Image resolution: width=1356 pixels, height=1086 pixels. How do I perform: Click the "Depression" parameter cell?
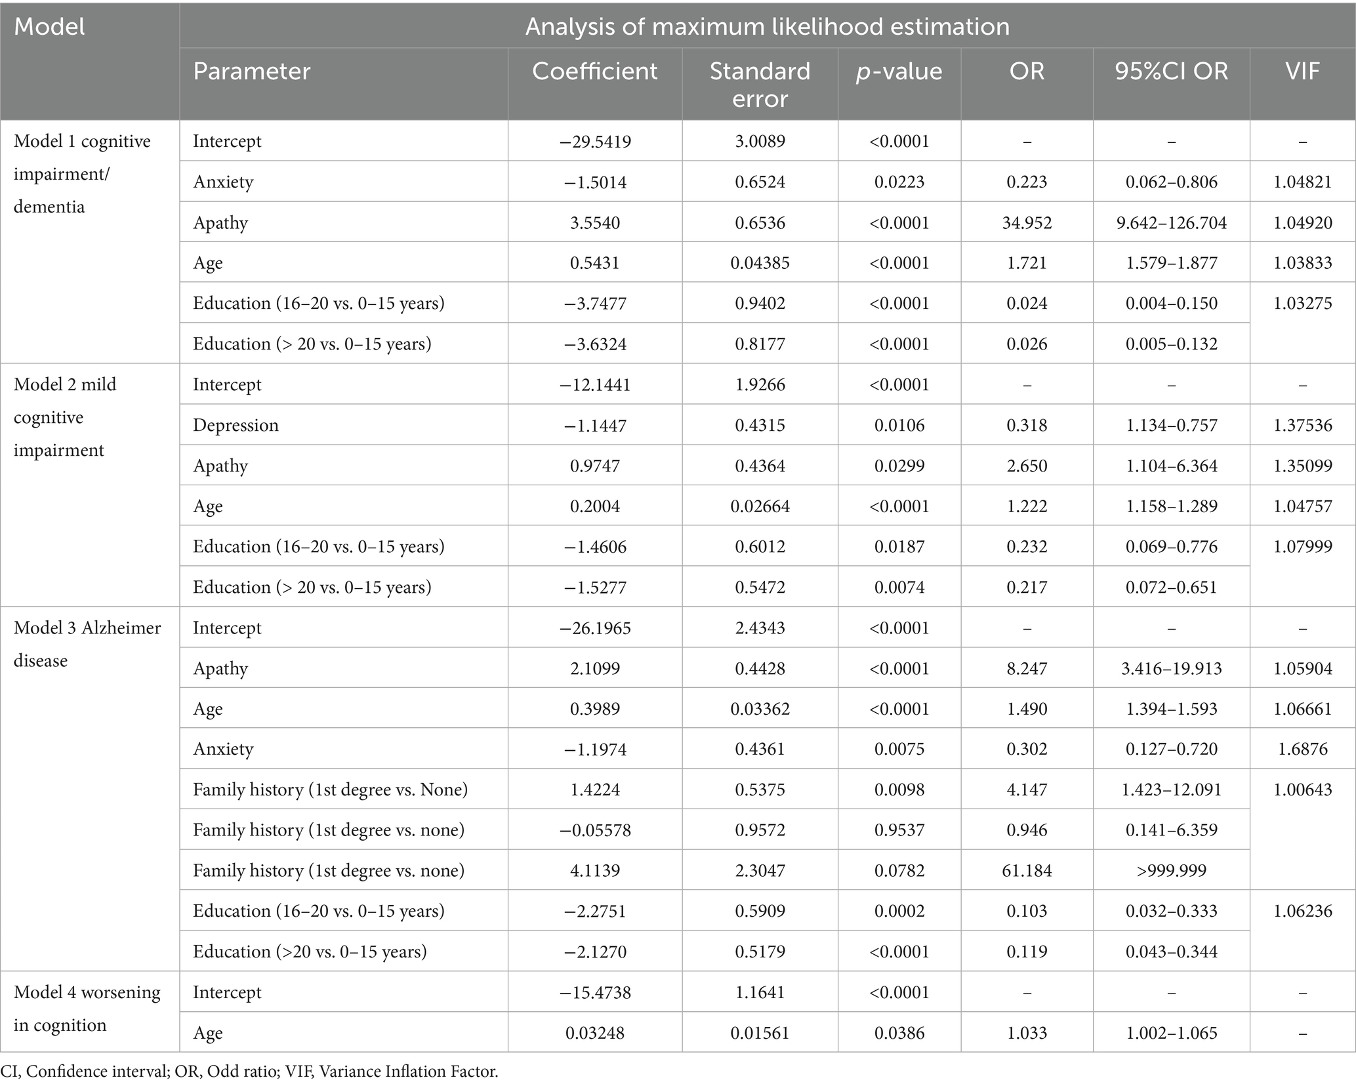(x=236, y=425)
